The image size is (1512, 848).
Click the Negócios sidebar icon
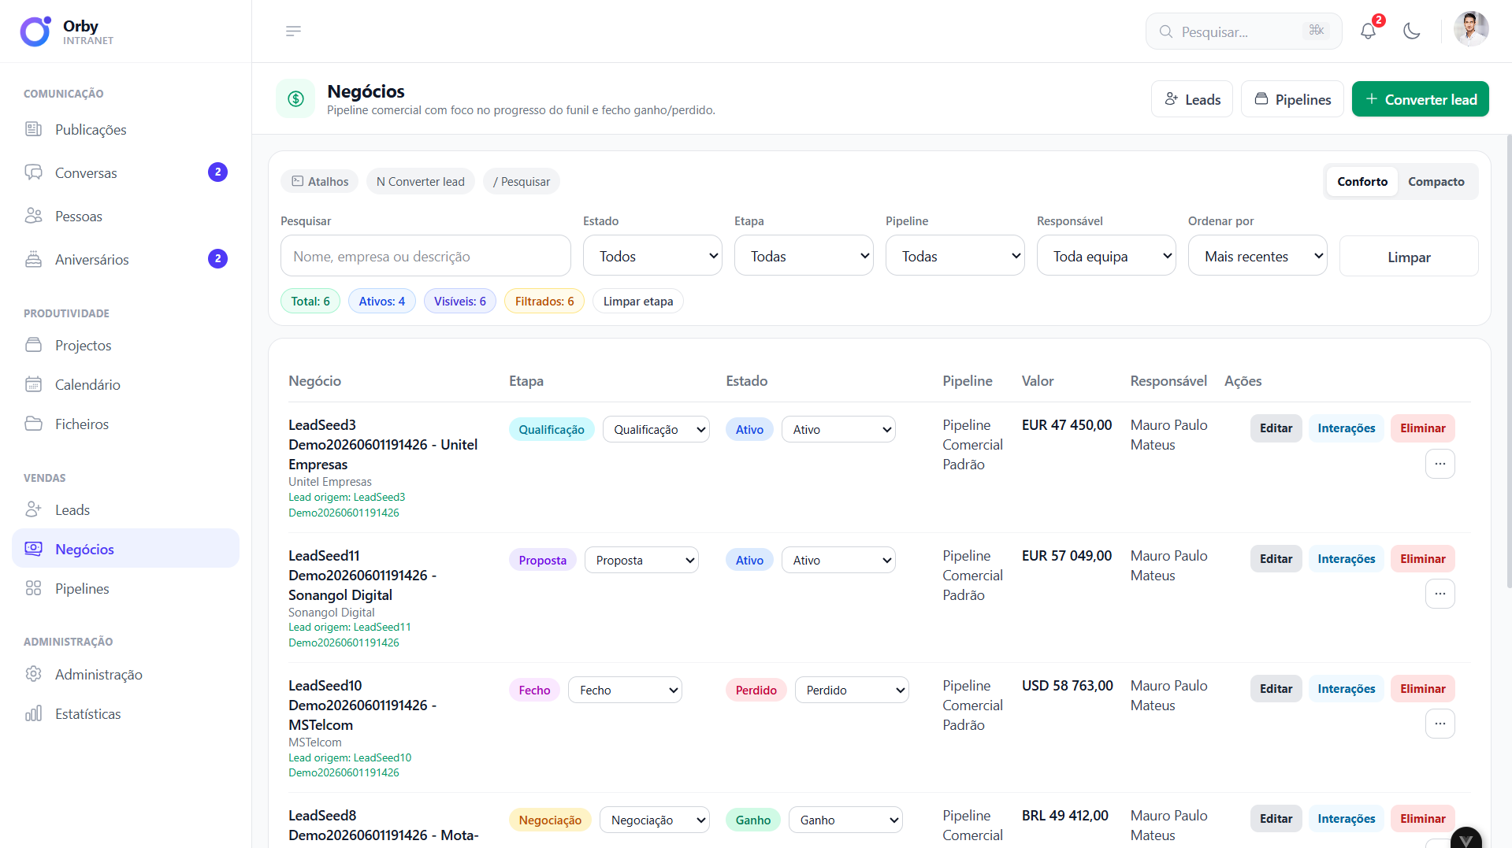point(33,549)
